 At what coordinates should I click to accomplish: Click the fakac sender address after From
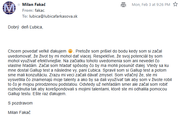40,10
